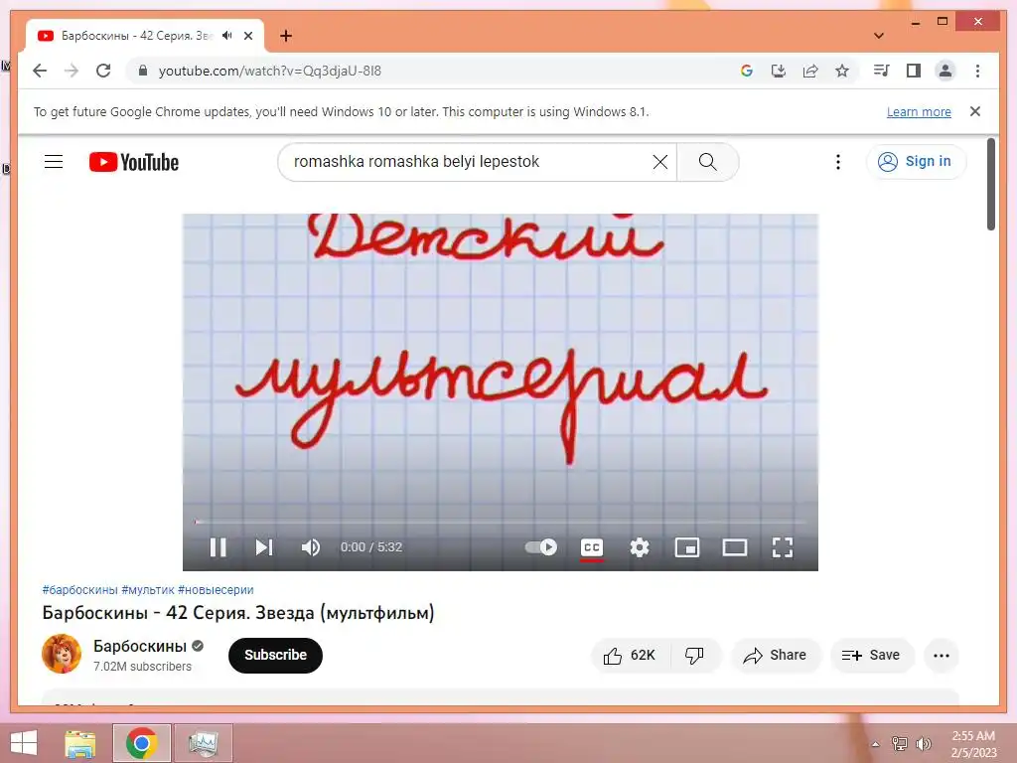The height and width of the screenshot is (763, 1017).
Task: Open YouTube settings three-dot menu
Action: click(x=838, y=162)
